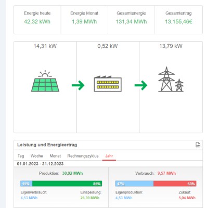Click the CSV export file icon
Viewport: 206px width, 208px height.
click(x=198, y=145)
